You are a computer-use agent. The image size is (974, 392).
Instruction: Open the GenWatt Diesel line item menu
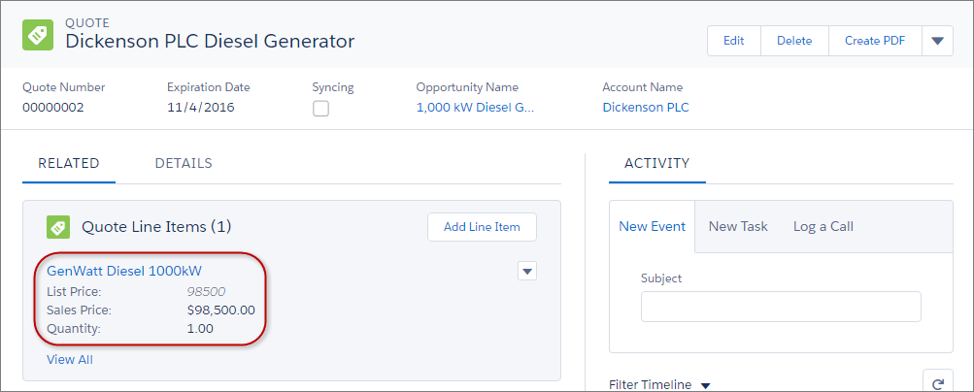click(x=526, y=271)
